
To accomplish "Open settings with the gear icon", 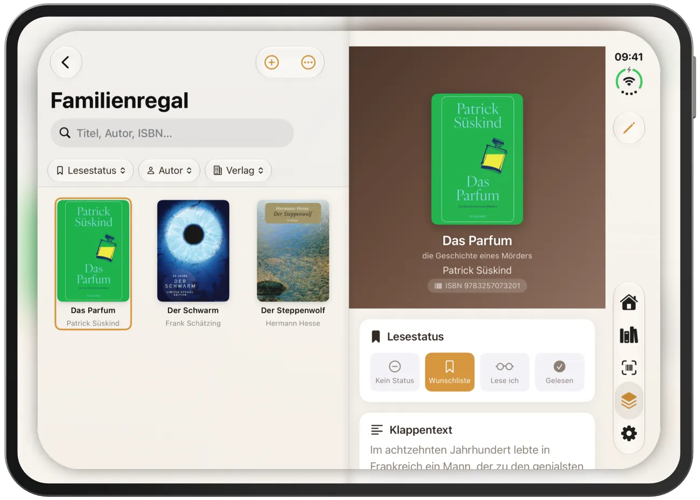I will 629,434.
